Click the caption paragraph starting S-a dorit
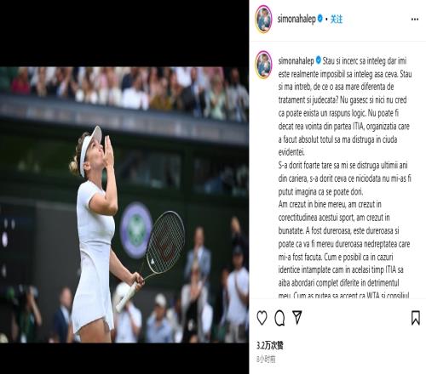The image size is (426, 374). pyautogui.click(x=344, y=178)
